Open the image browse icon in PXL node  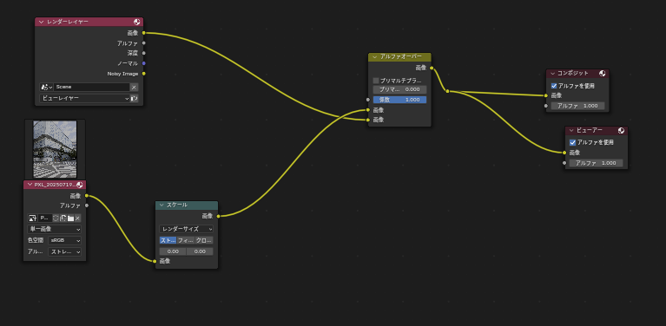click(33, 218)
